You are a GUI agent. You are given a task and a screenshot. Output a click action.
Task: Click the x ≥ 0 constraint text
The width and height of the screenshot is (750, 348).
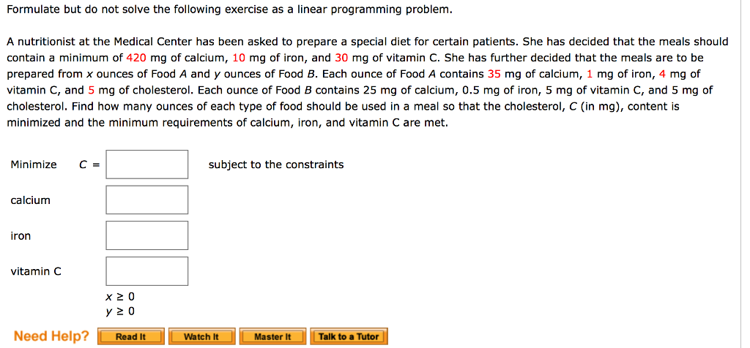120,297
